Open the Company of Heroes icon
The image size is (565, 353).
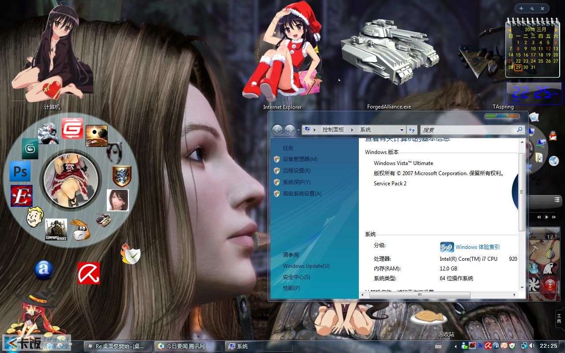pyautogui.click(x=56, y=230)
